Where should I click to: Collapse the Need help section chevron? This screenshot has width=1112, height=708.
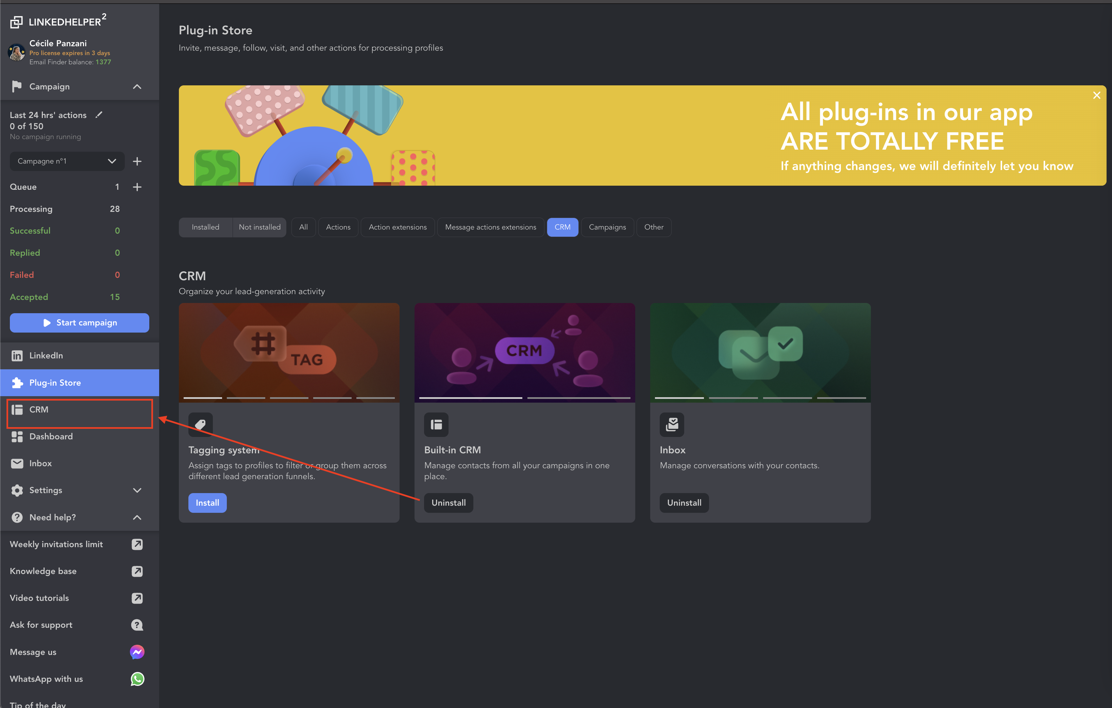(137, 517)
